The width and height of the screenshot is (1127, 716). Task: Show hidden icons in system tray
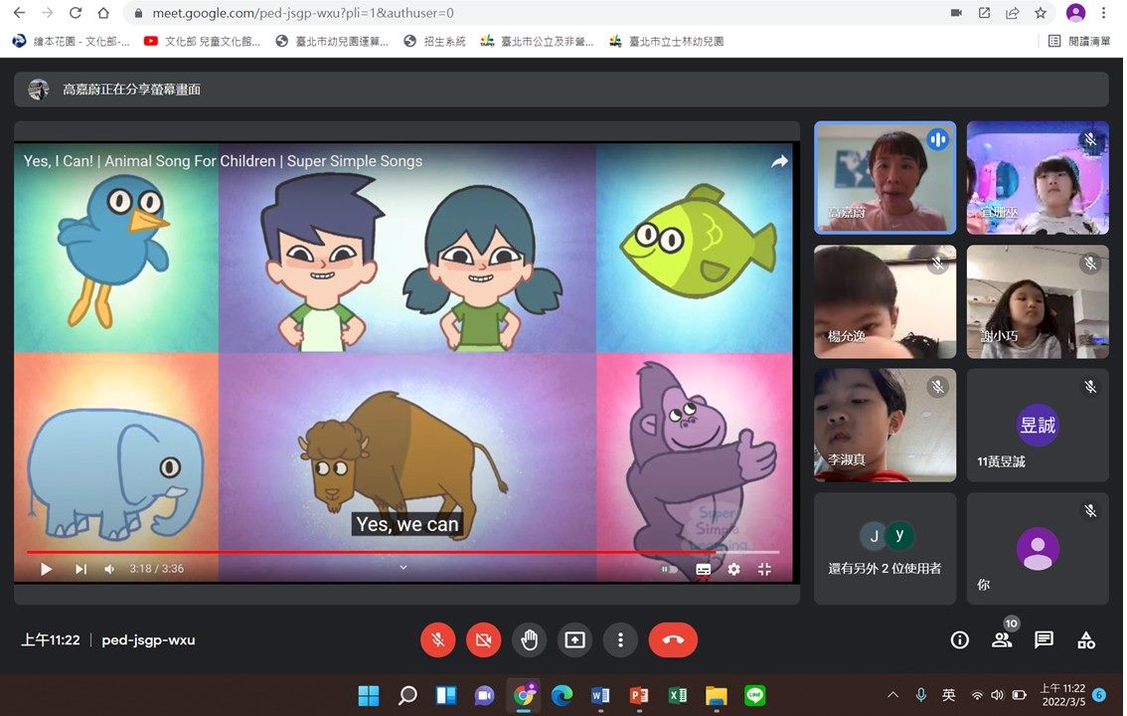892,695
